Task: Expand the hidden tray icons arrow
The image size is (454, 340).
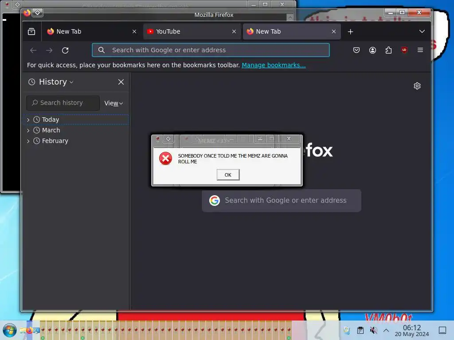Action: coord(386,330)
